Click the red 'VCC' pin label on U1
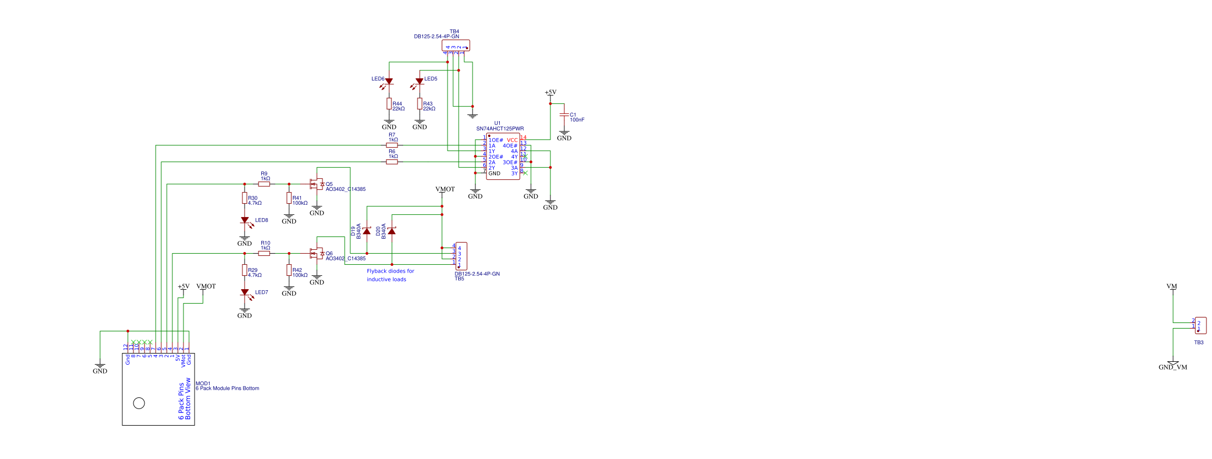Viewport: 1212px width, 459px height. tap(512, 140)
